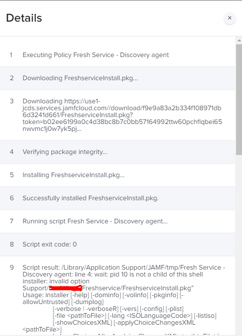The width and height of the screenshot is (242, 336).
Task: Close the Details dialog
Action: click(x=230, y=18)
